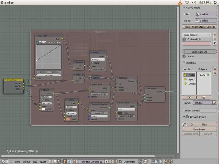This screenshot has height=164, width=219.
Task: Disable the Shrink checkbox
Action: click(x=184, y=56)
